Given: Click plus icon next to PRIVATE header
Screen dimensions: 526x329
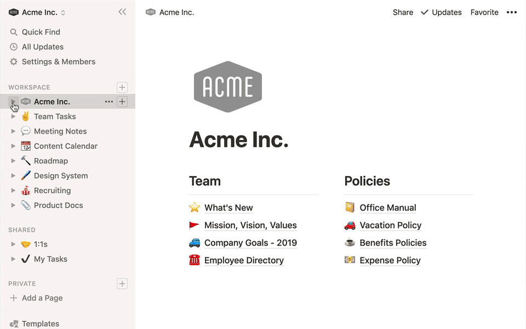Looking at the screenshot, I should (x=122, y=283).
